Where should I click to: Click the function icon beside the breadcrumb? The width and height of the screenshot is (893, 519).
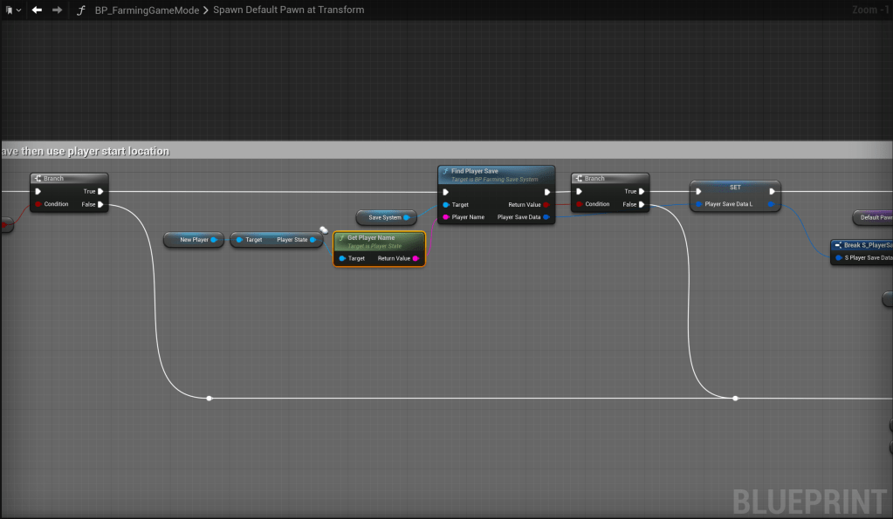(81, 10)
